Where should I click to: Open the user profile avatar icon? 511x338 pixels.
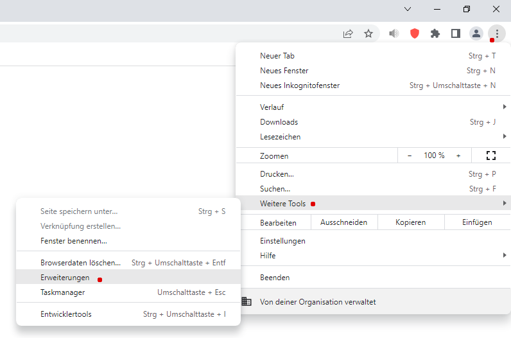(476, 33)
